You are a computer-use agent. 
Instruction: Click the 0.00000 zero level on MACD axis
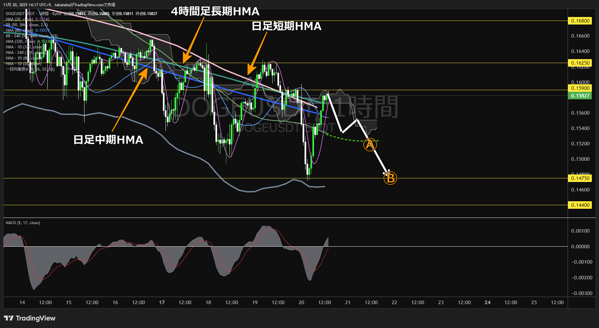click(580, 247)
